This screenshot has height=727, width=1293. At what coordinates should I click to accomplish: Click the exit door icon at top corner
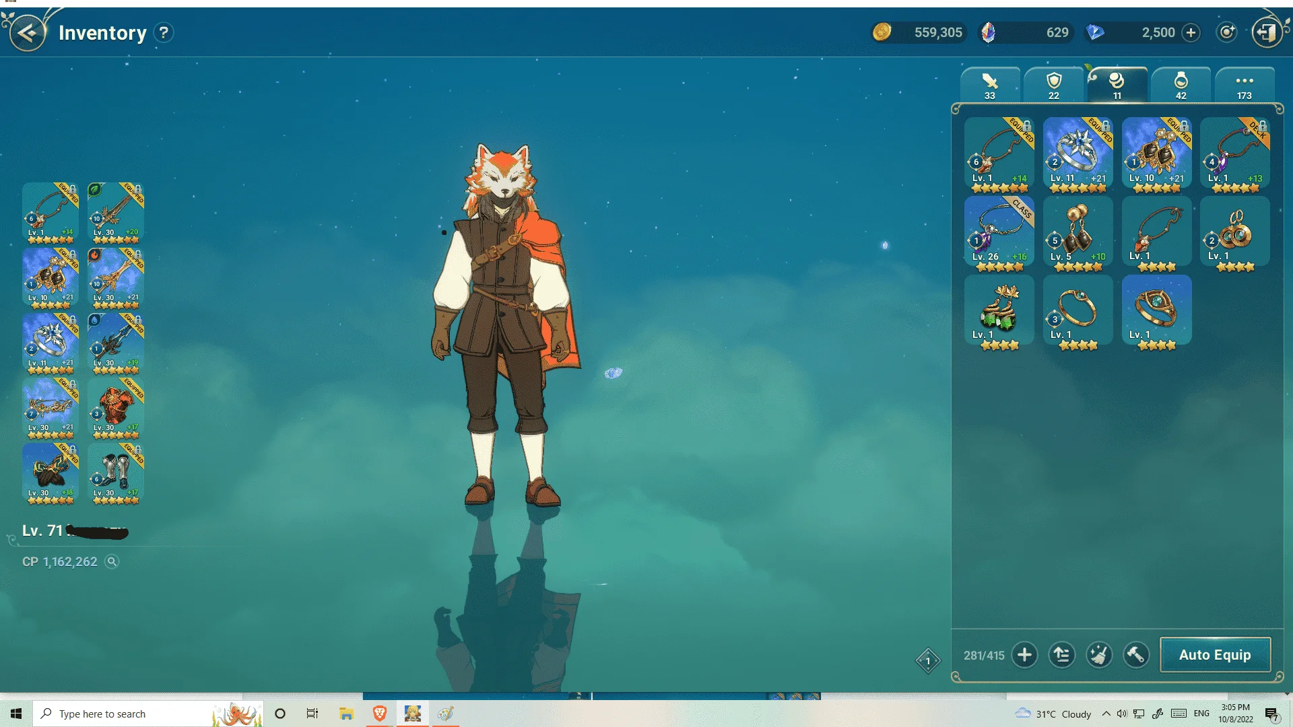pos(1267,32)
